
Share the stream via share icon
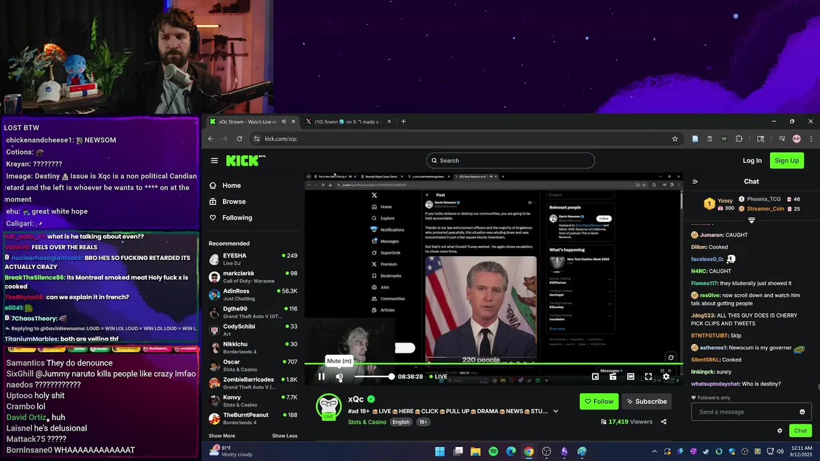(664, 422)
